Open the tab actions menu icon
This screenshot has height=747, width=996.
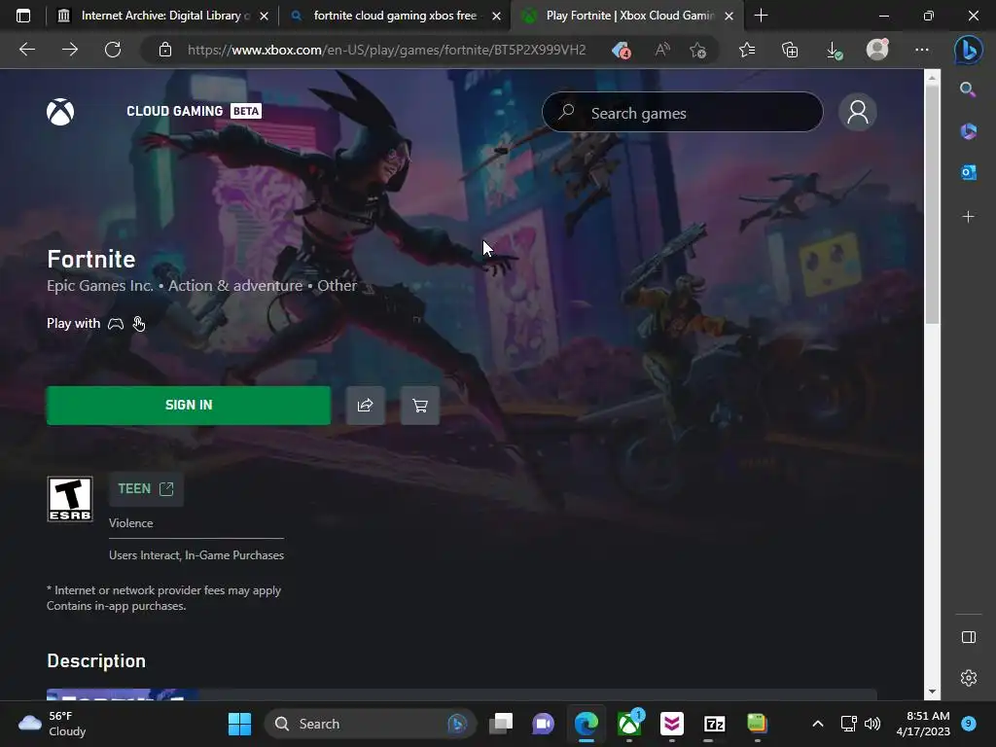pos(23,16)
